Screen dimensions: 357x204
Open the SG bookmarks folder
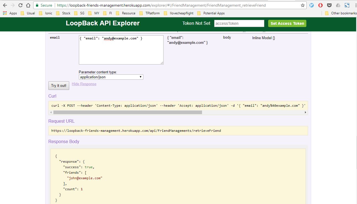click(x=79, y=13)
